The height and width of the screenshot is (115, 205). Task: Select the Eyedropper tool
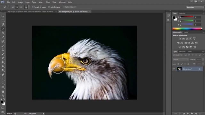coord(3,37)
